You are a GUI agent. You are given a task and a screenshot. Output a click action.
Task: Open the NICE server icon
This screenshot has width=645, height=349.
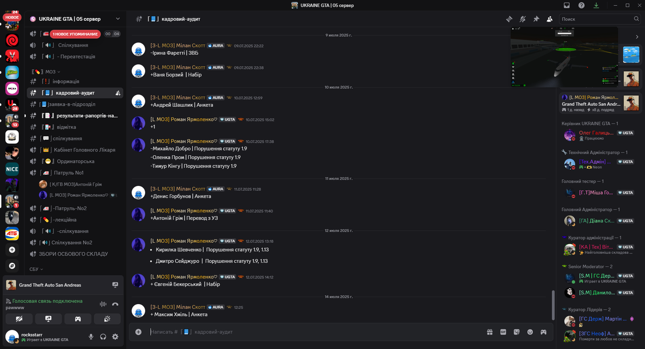pos(12,169)
